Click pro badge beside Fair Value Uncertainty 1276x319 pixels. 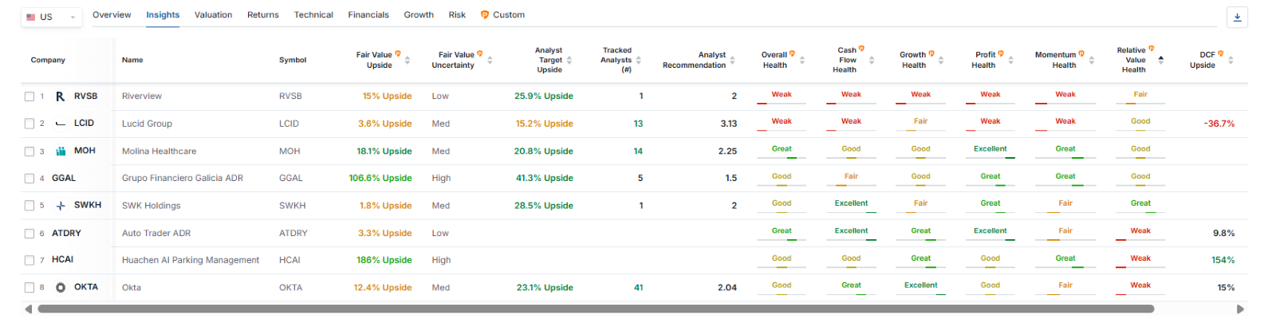coord(480,53)
